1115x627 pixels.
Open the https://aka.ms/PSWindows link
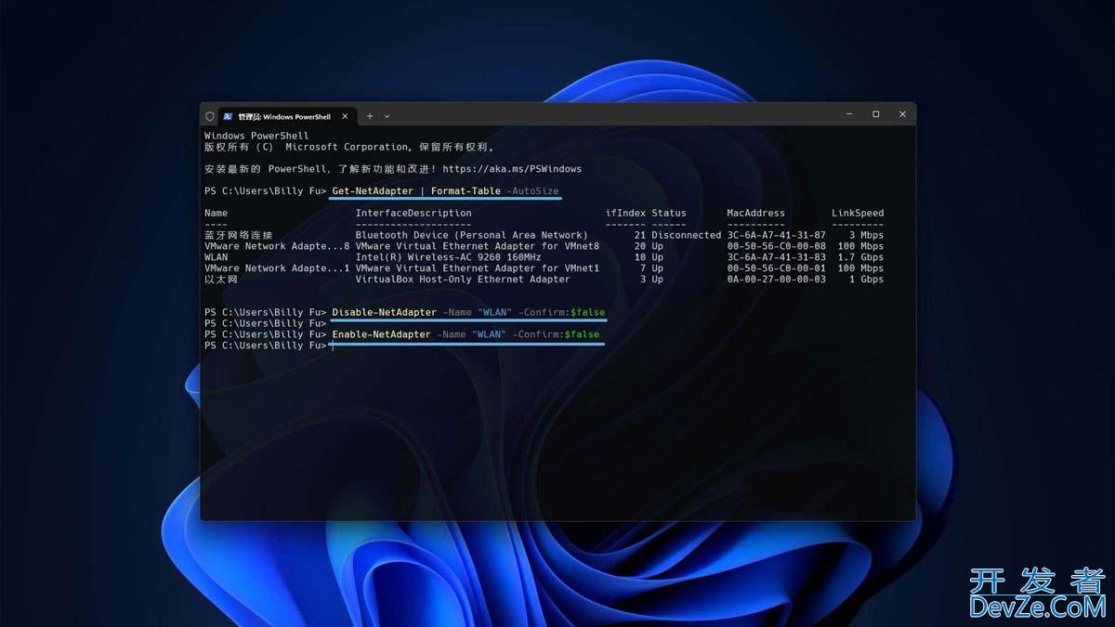[x=512, y=169]
